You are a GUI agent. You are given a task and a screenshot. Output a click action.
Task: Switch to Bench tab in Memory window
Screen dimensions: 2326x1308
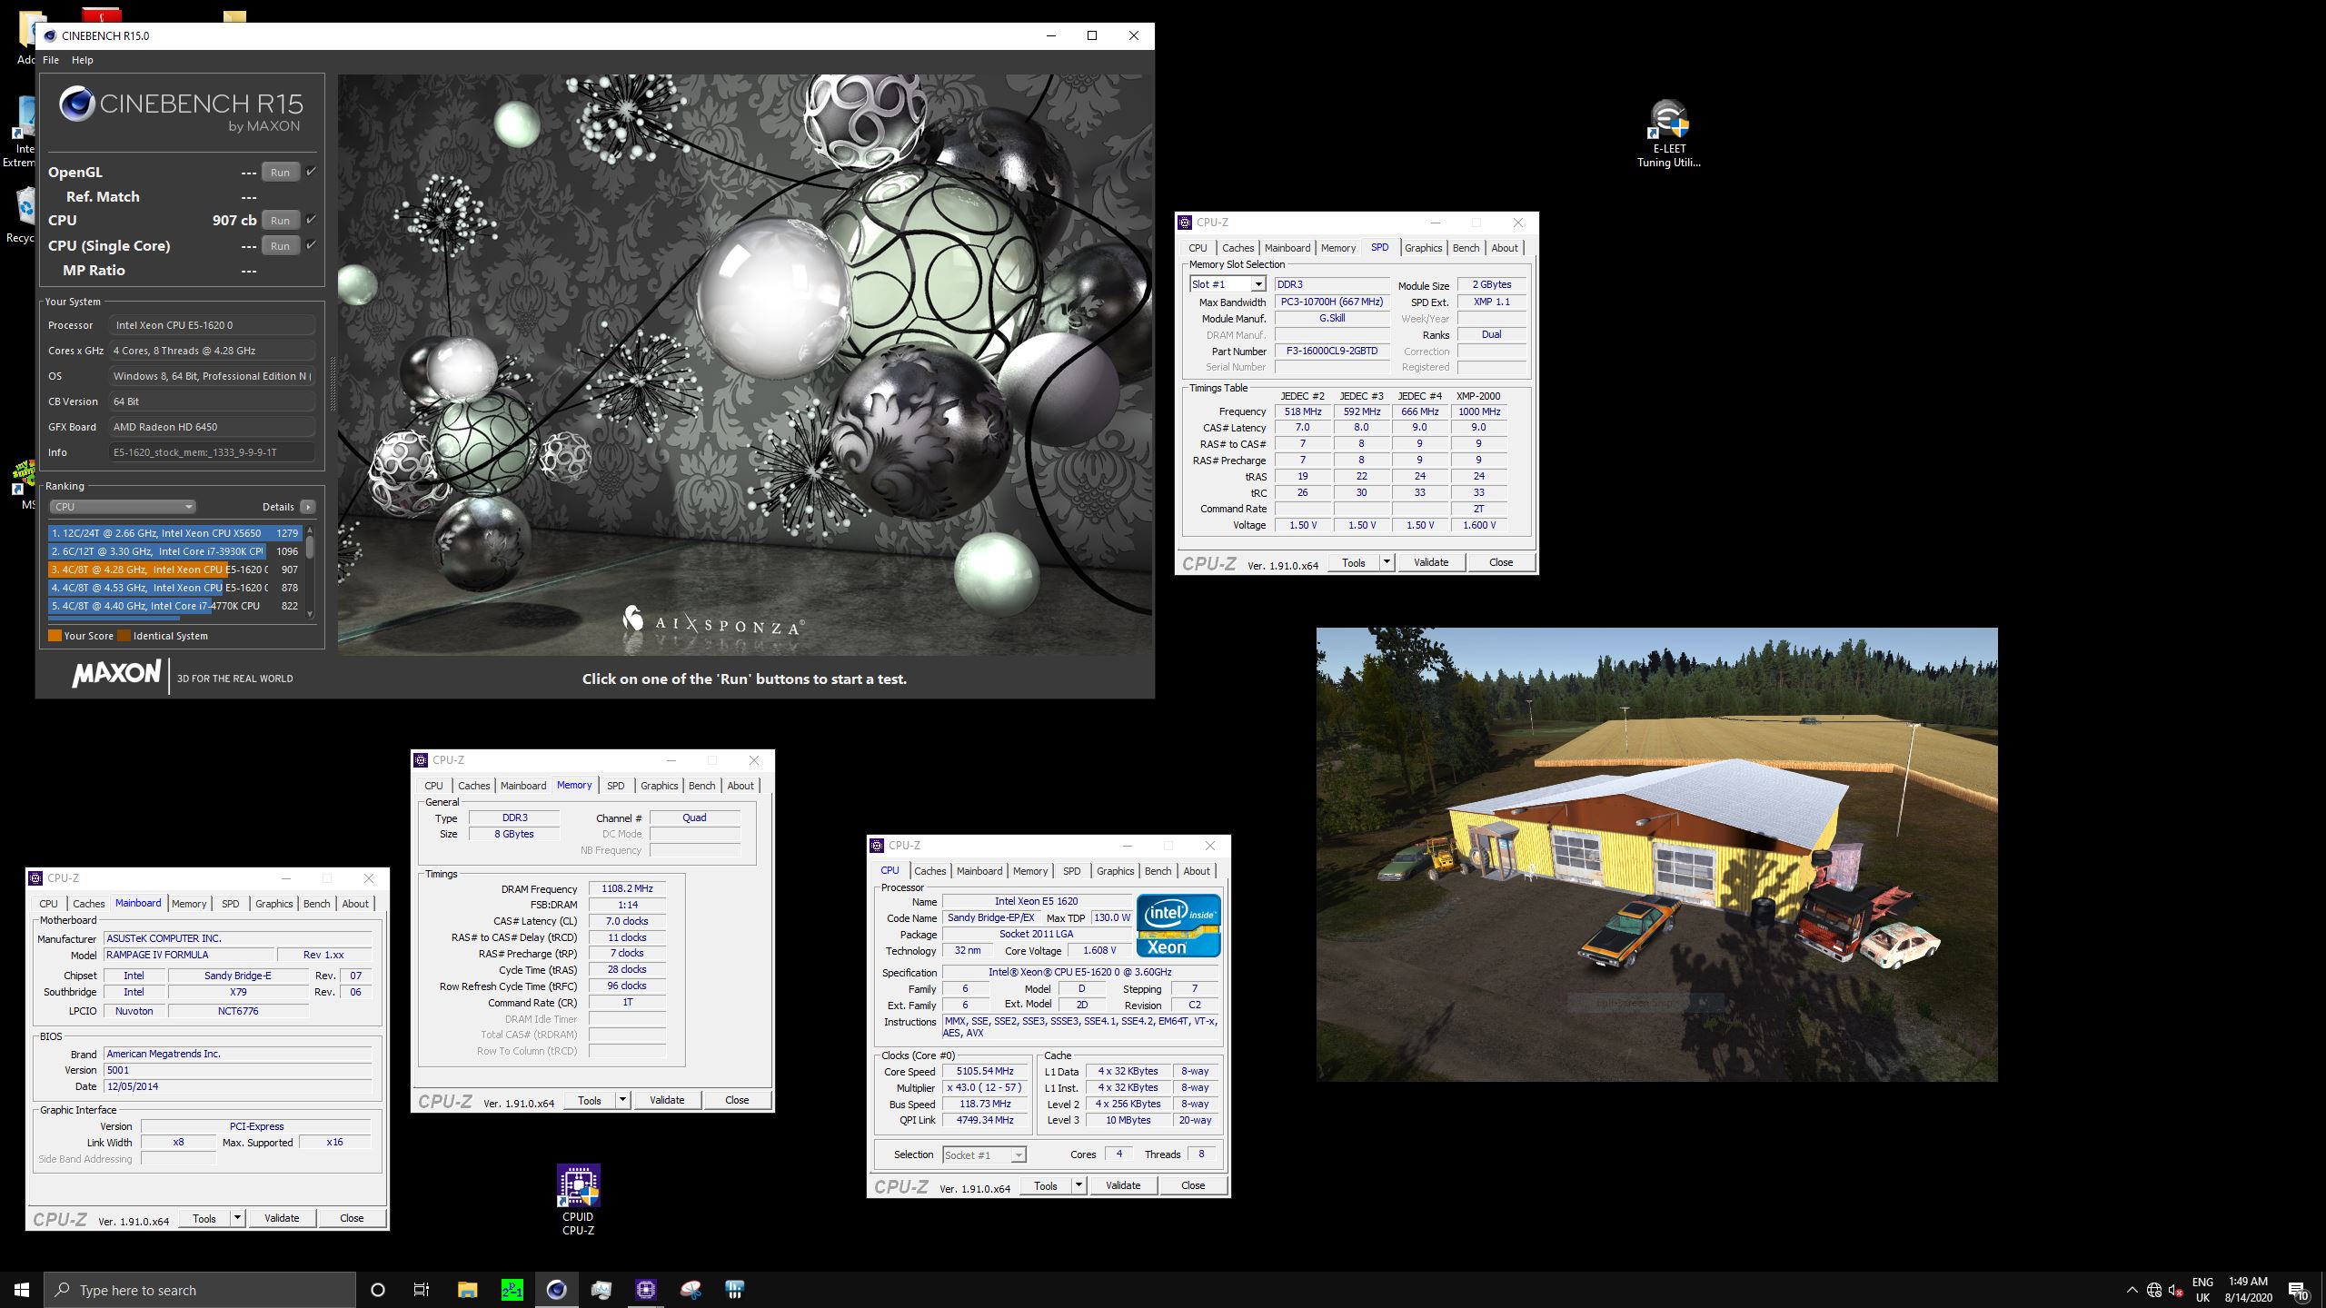pos(701,786)
